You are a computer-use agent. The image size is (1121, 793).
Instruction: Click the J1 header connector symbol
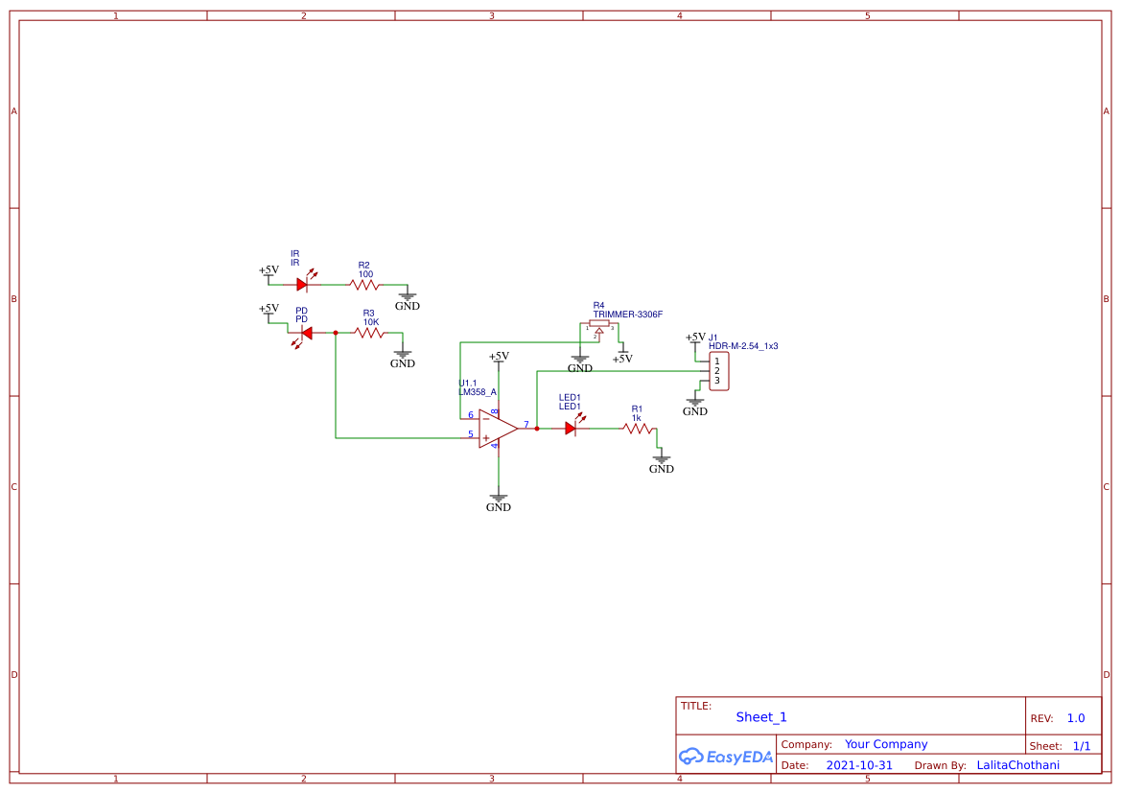(718, 371)
